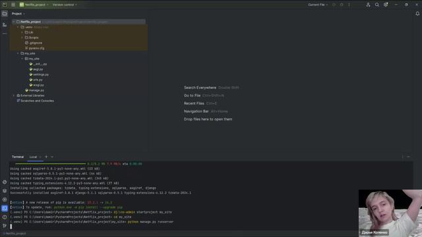Select settings.py in the project tree
This screenshot has height=237, width=422.
click(x=39, y=74)
